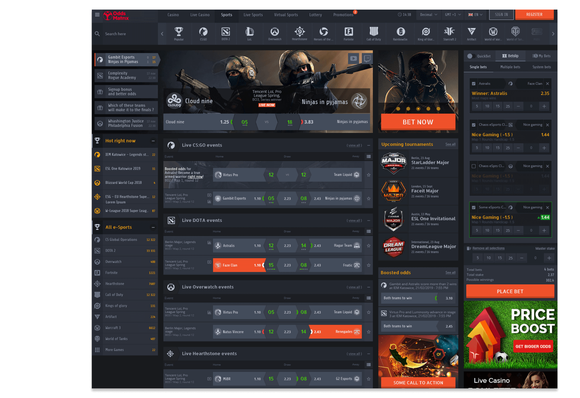
Task: Uncheck the Chaos eSports Nice Gaming 1.44 bet
Action: tap(474, 125)
